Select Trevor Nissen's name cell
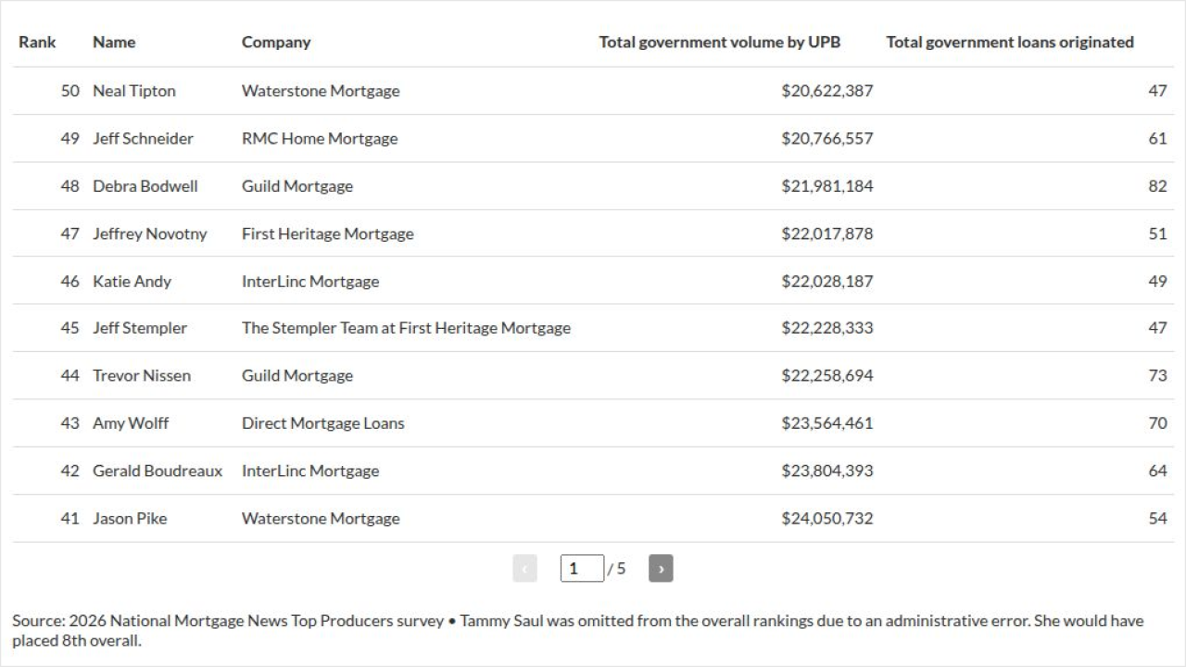This screenshot has width=1186, height=667. click(142, 375)
